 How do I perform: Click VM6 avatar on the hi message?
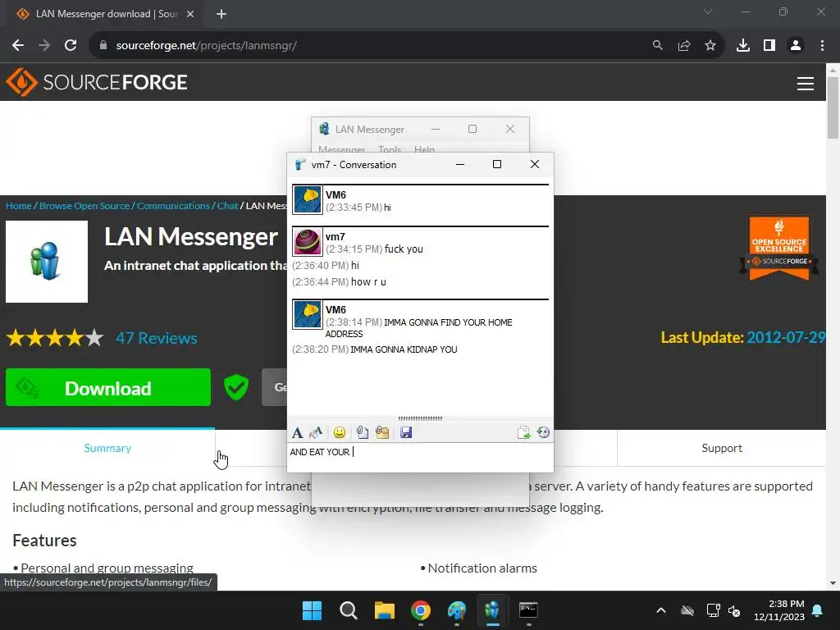(x=307, y=200)
